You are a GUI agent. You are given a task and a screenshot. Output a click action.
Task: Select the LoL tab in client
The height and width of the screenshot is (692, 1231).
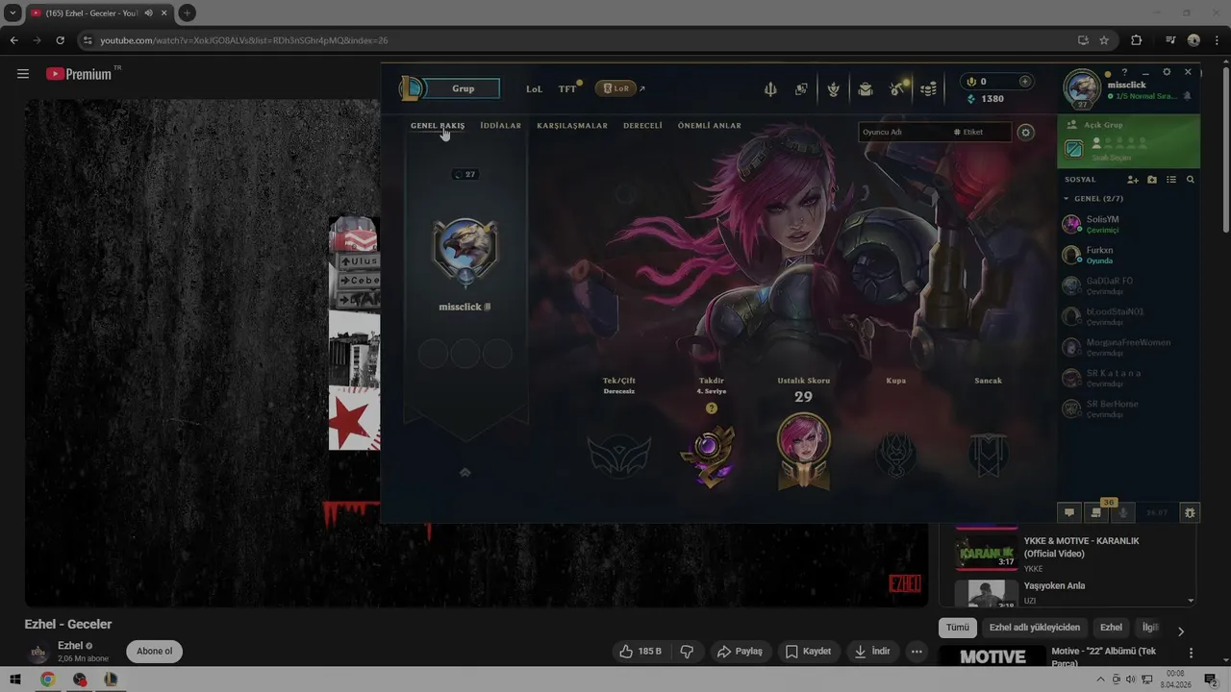(x=534, y=88)
